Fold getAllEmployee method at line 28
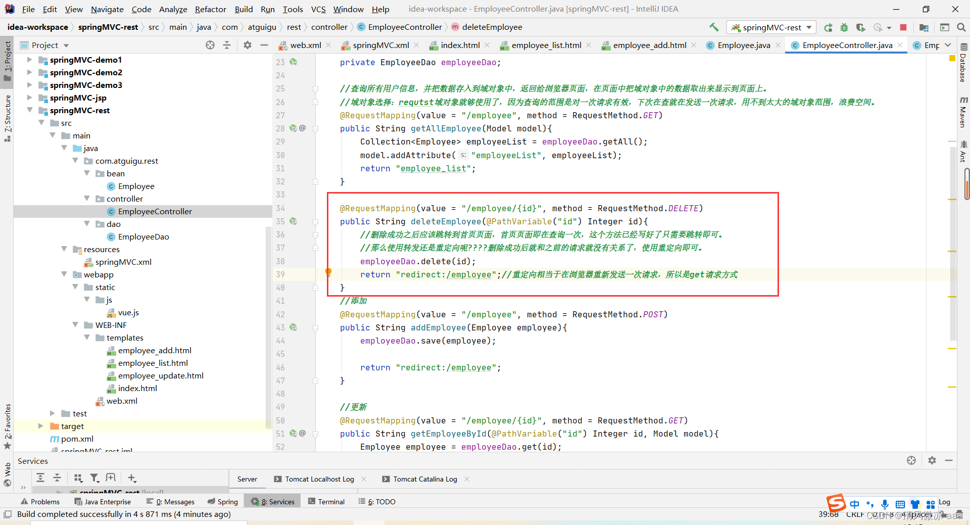 [315, 129]
